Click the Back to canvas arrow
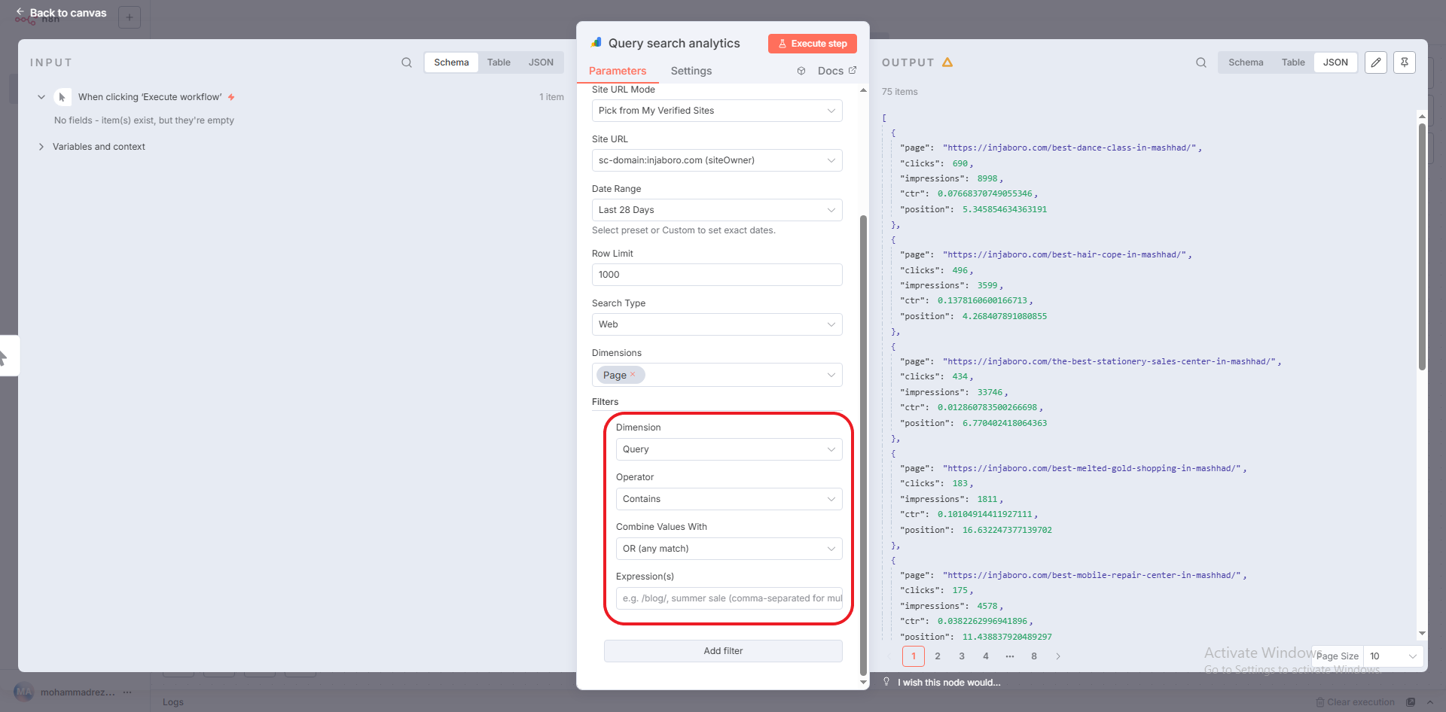This screenshot has height=712, width=1446. click(x=20, y=12)
